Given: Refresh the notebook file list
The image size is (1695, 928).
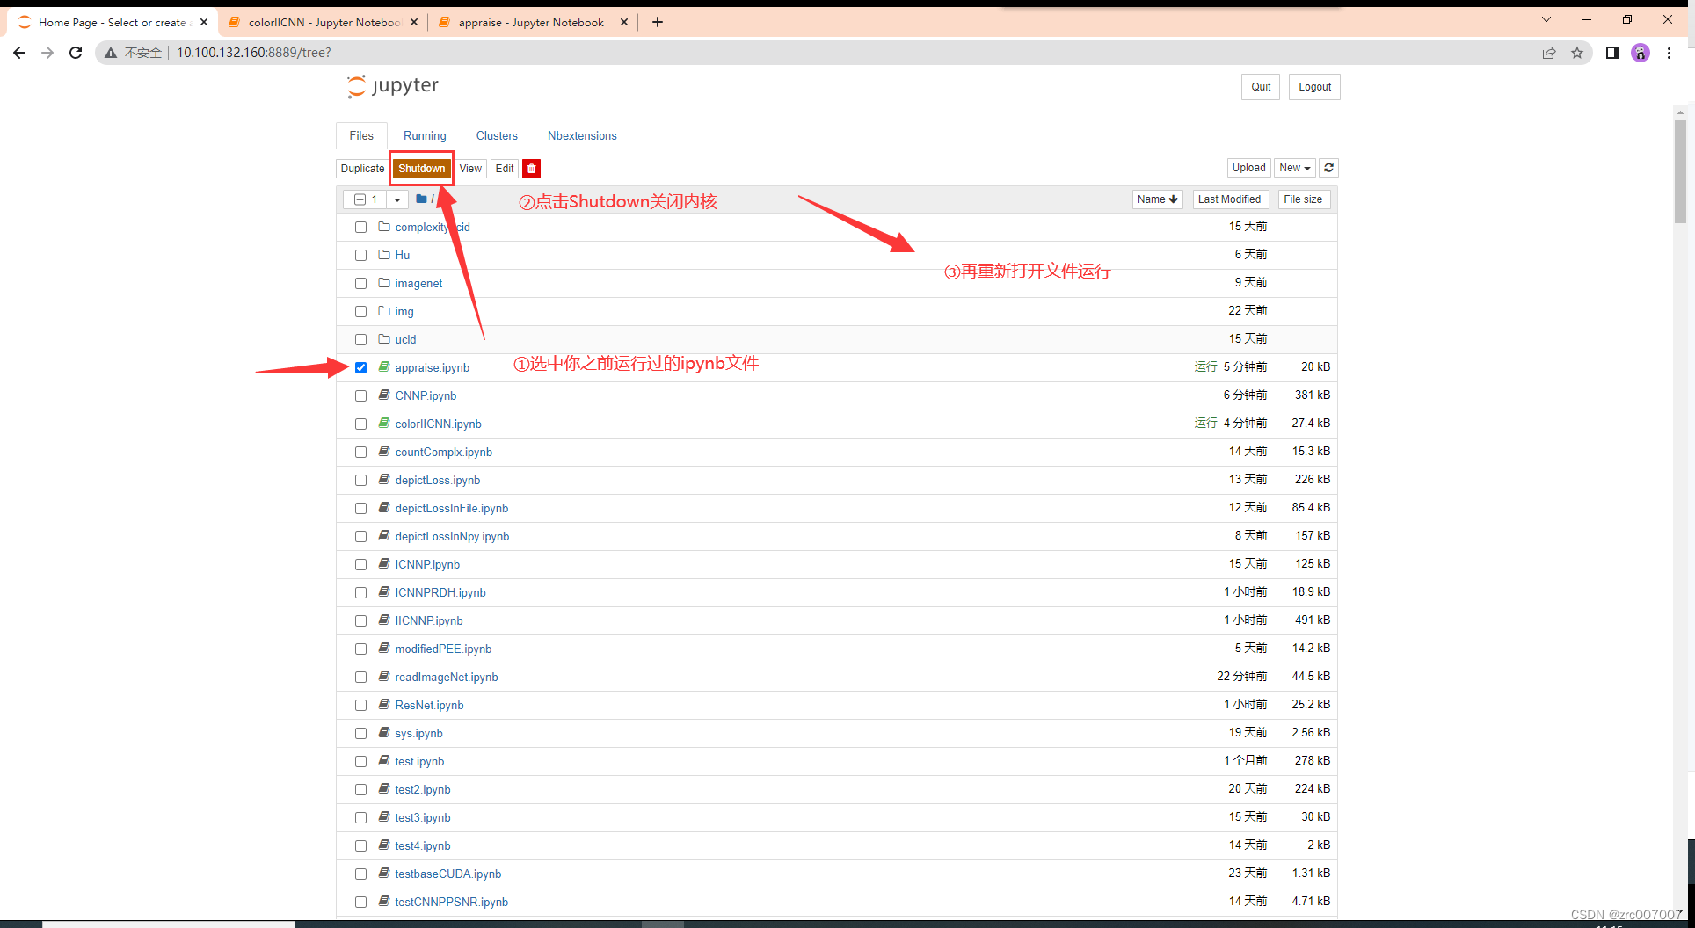Looking at the screenshot, I should [x=1328, y=168].
